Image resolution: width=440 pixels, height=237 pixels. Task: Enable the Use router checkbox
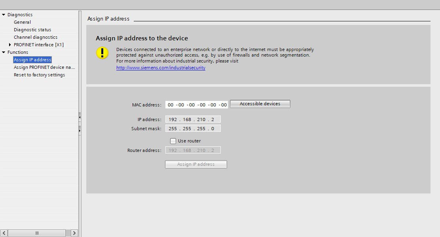(x=173, y=140)
